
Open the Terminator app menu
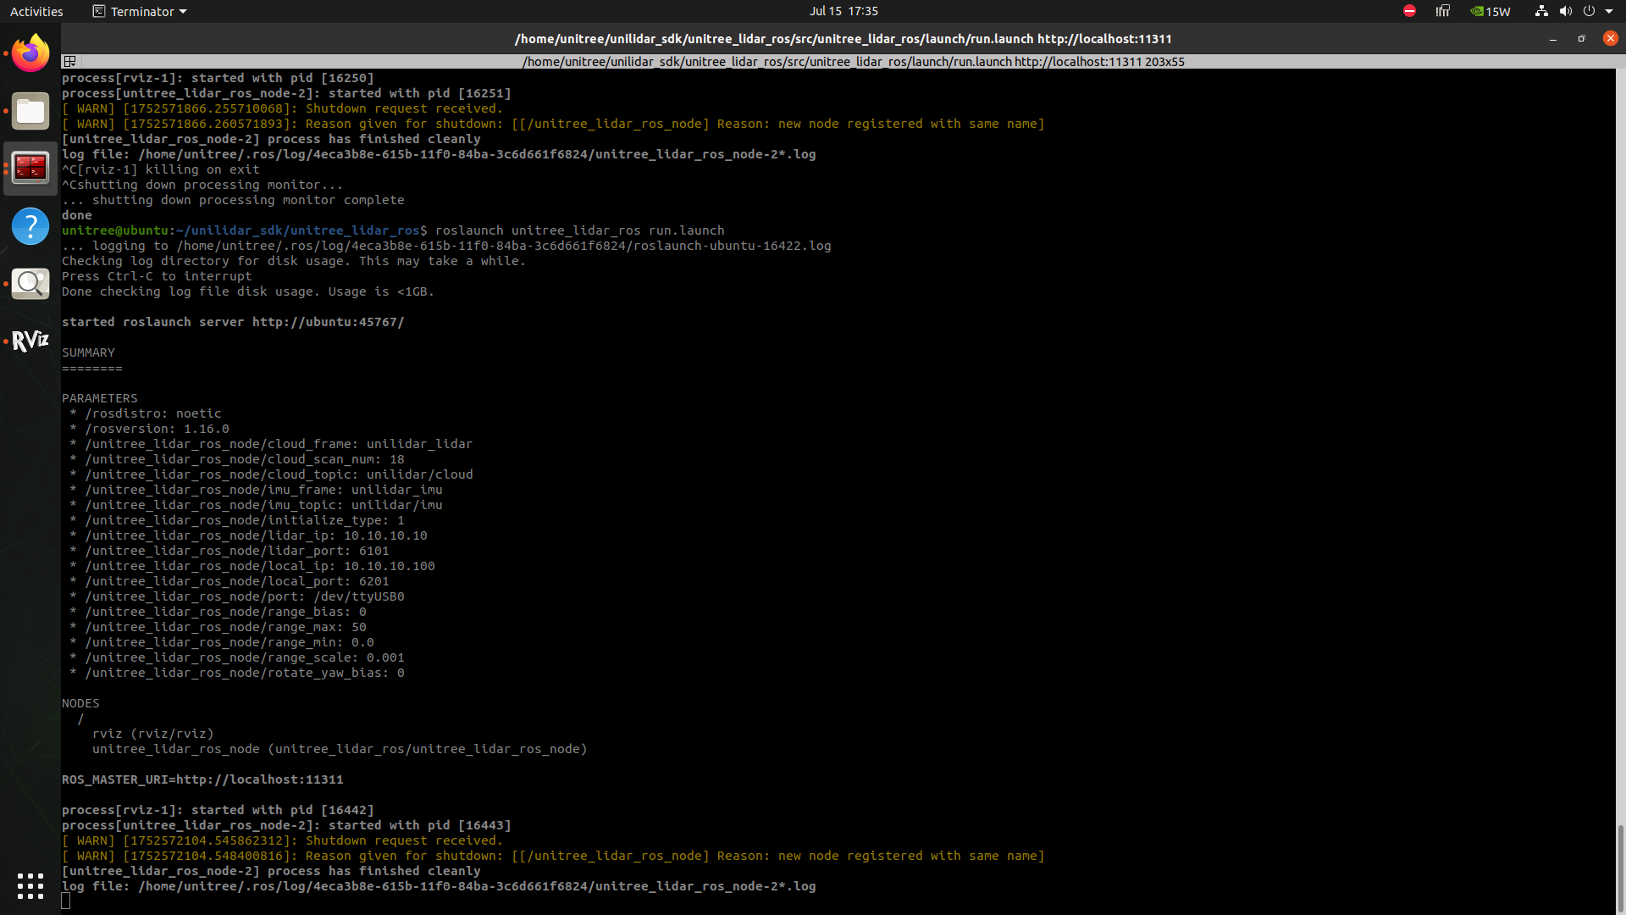click(140, 11)
